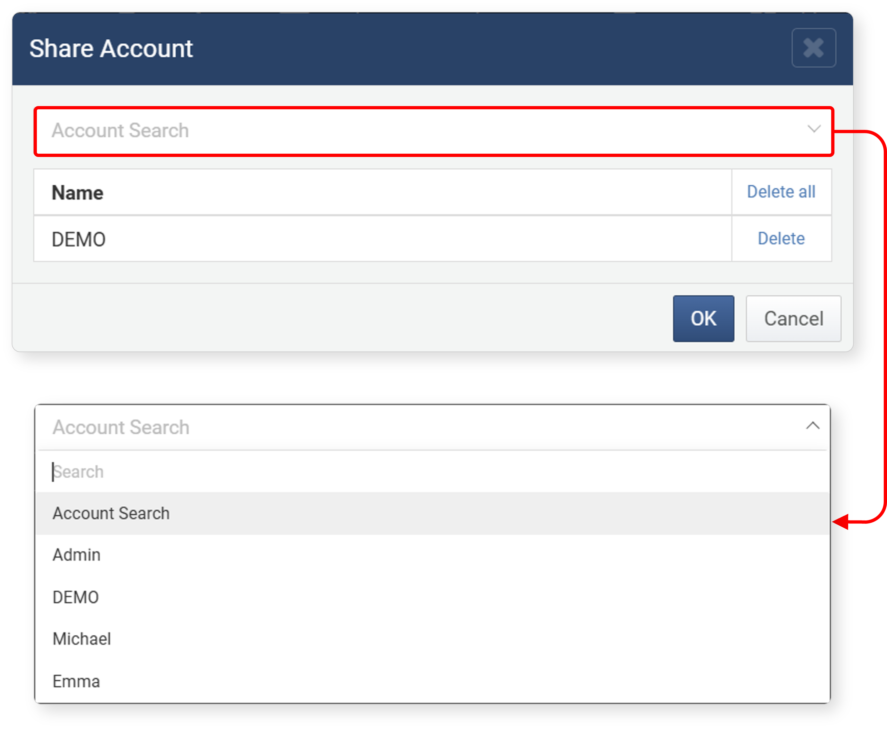Click the Name column header
Screen dimensions: 887x729
382,192
